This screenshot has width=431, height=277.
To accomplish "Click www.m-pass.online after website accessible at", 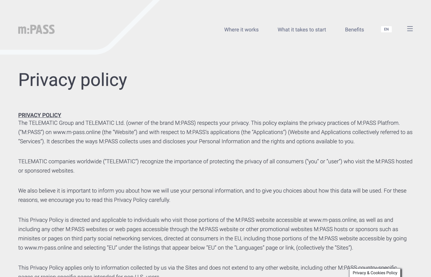I will [333, 220].
